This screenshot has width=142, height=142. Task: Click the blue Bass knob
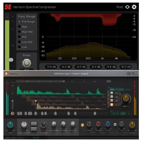[x=108, y=124]
